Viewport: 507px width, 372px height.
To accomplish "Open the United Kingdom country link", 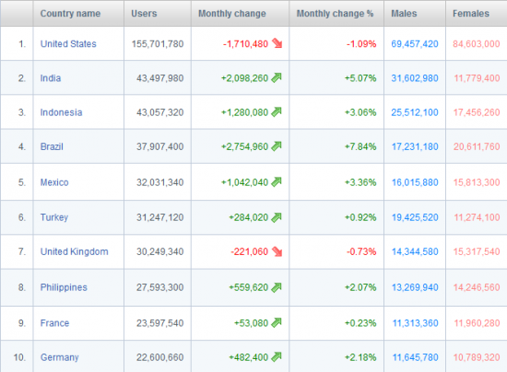I will [x=74, y=251].
